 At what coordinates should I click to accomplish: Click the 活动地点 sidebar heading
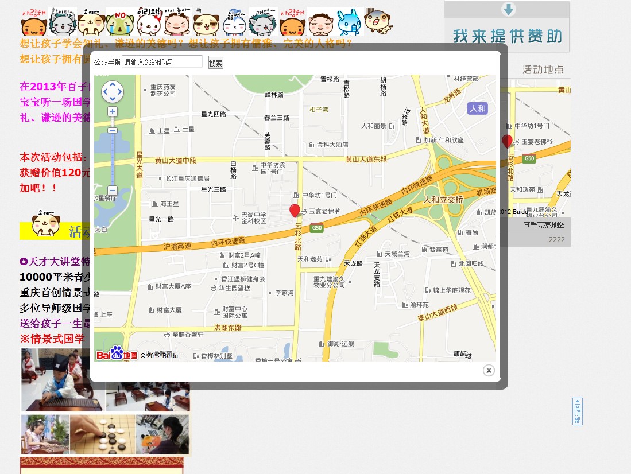[543, 69]
